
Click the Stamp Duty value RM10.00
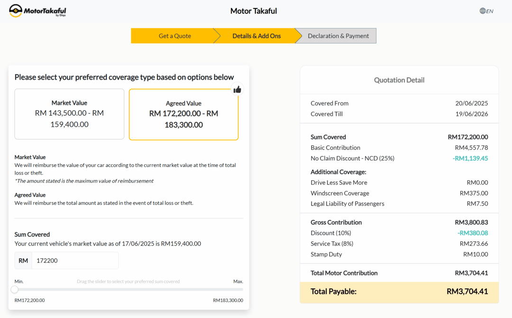tap(476, 254)
